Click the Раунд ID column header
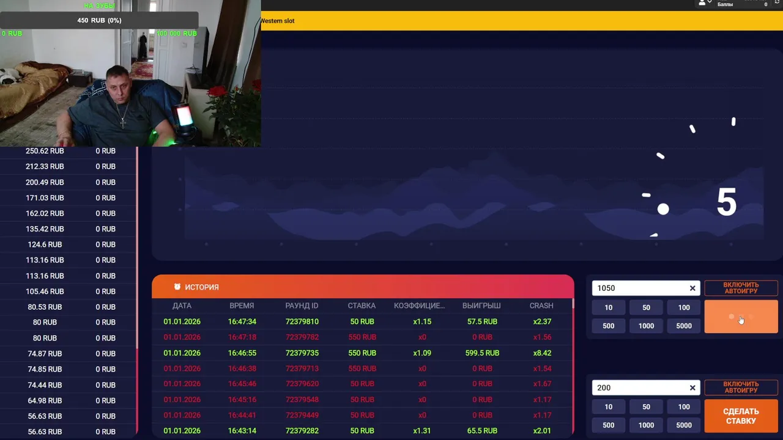Image resolution: width=783 pixels, height=440 pixels. [302, 306]
